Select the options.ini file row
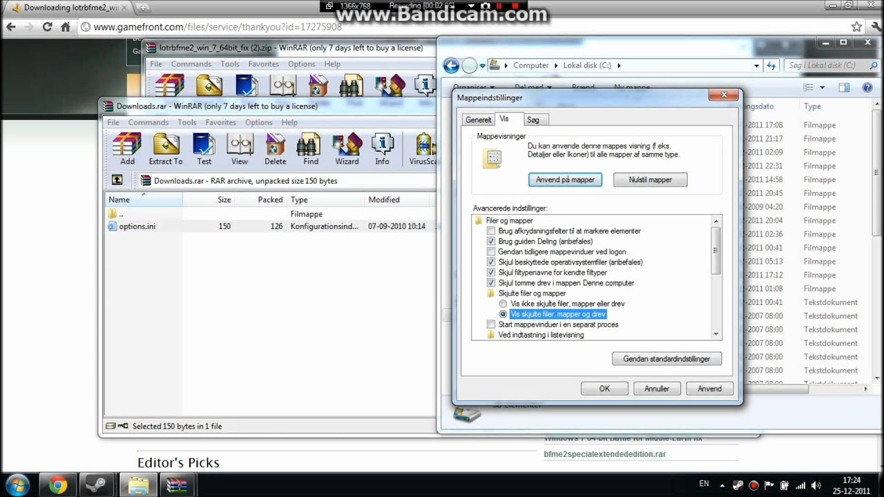Viewport: 884px width, 497px height. (x=269, y=226)
